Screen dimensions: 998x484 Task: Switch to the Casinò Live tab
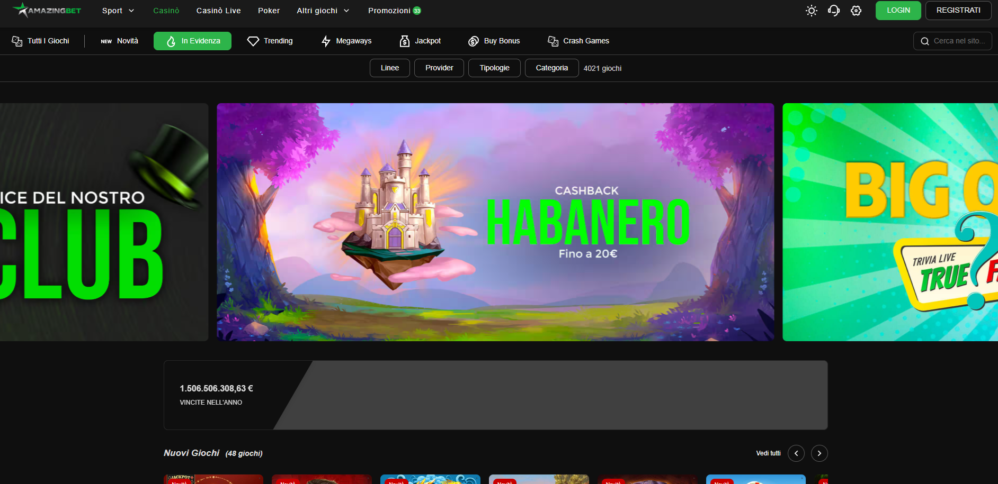click(218, 11)
